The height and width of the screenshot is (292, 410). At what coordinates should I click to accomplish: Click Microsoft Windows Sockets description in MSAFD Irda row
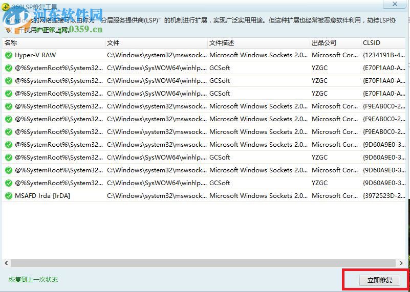tap(258, 196)
